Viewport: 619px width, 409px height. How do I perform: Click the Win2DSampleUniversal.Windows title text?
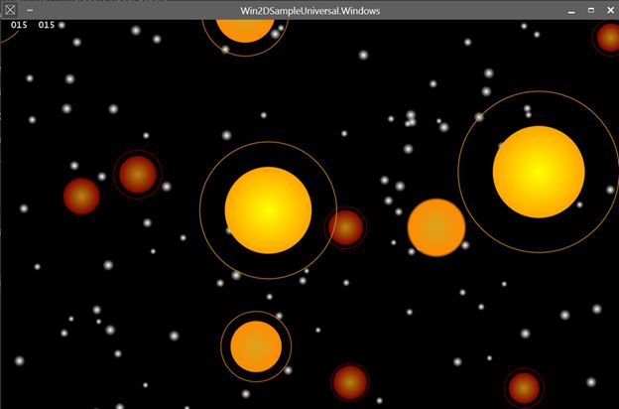click(x=310, y=11)
